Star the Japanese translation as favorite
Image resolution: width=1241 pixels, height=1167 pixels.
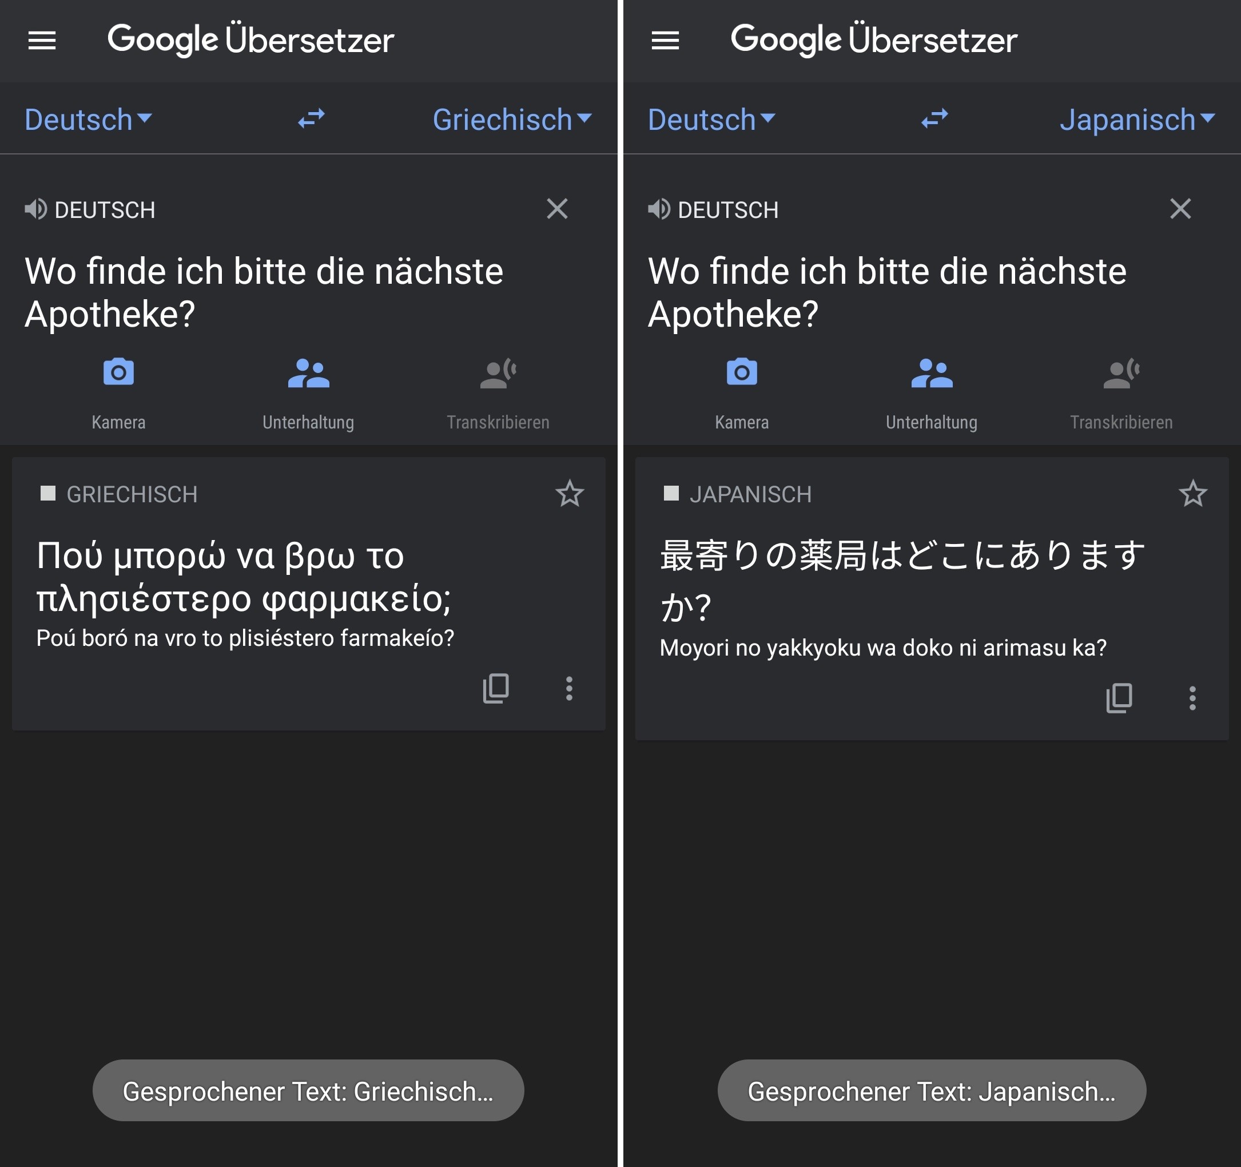[x=1192, y=494]
